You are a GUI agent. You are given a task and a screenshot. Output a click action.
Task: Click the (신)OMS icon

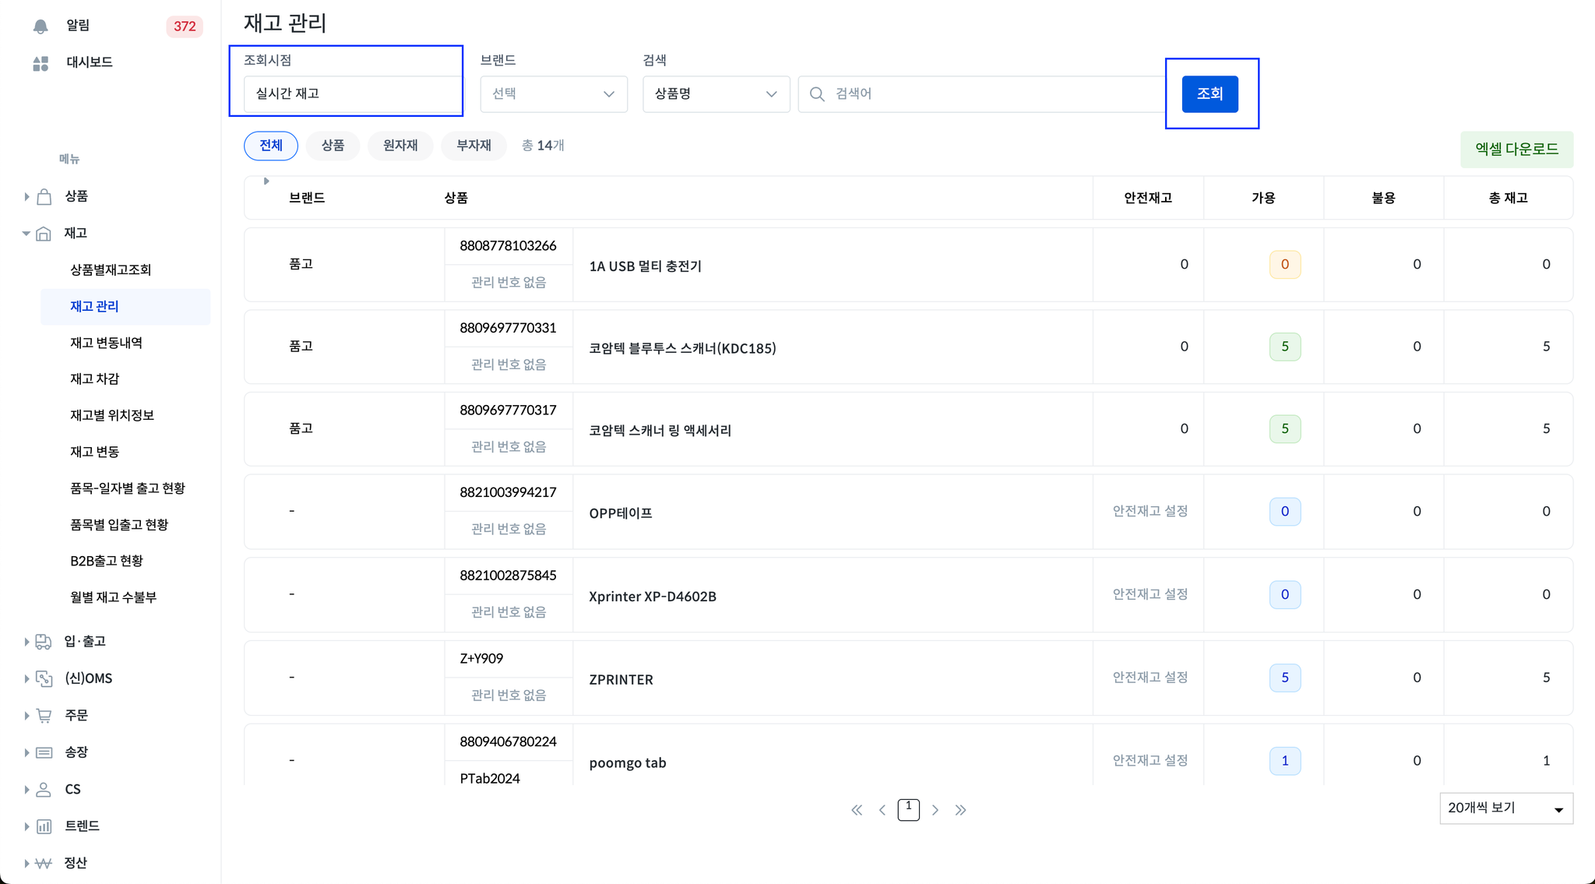click(44, 678)
